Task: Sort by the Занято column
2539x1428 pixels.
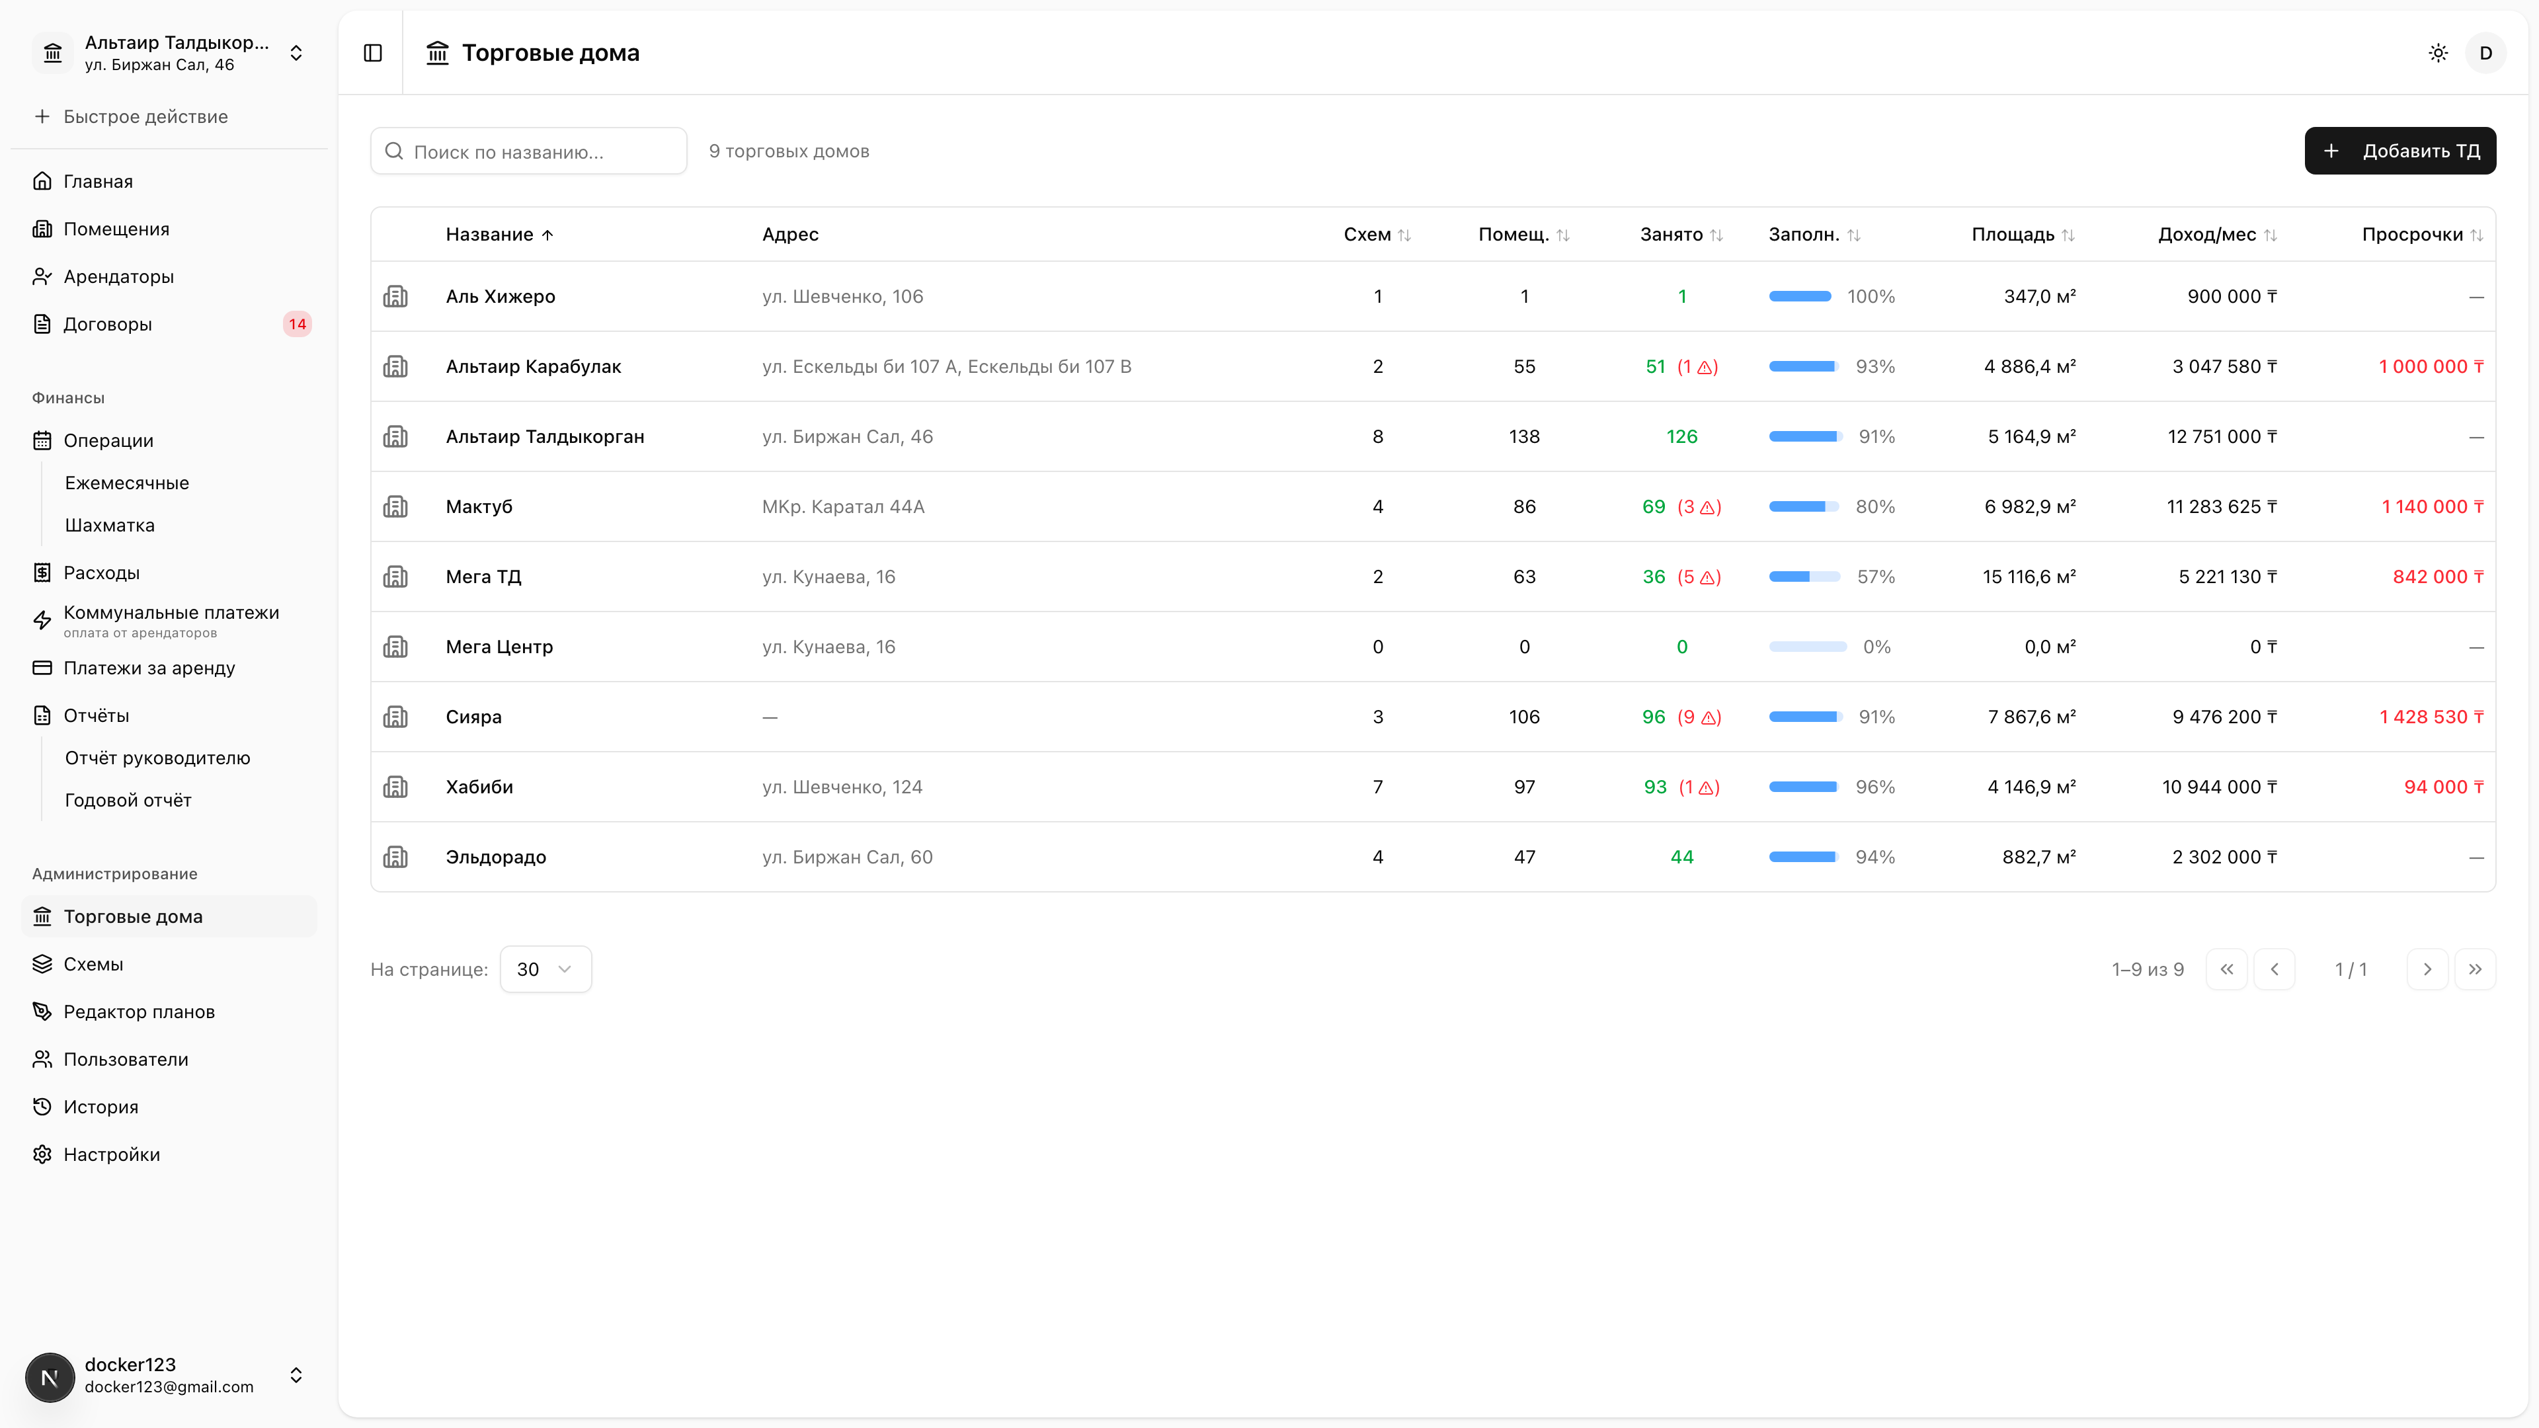Action: pyautogui.click(x=1681, y=235)
